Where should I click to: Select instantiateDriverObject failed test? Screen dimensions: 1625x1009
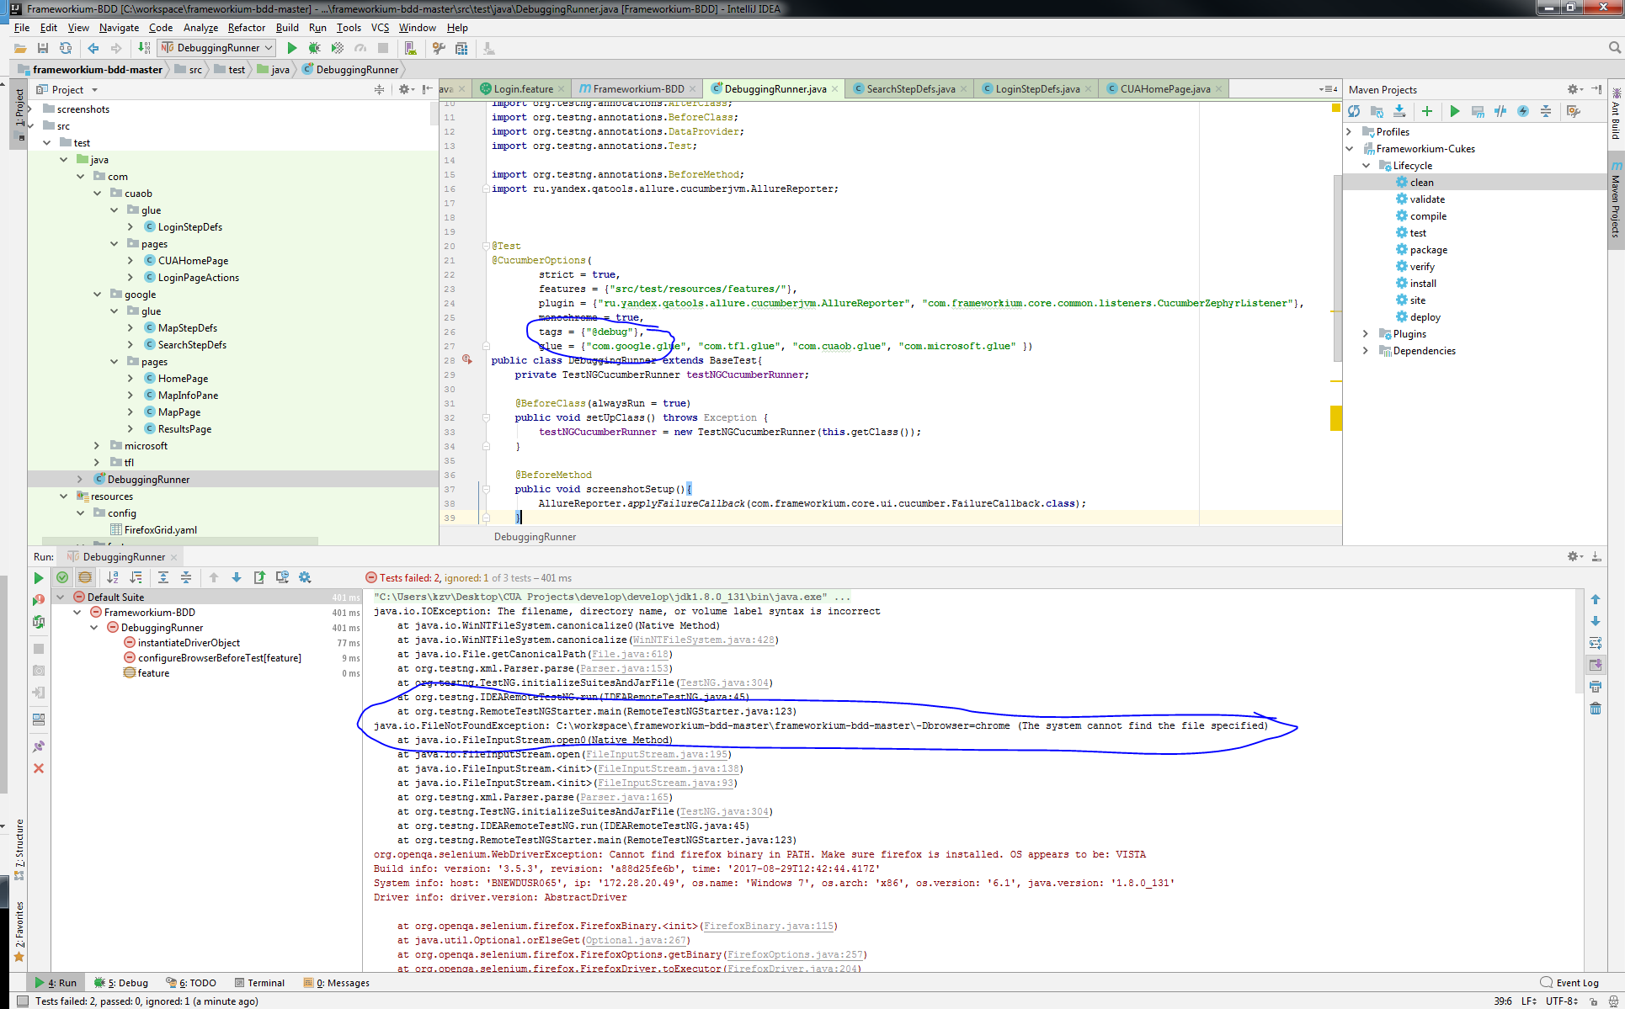[x=189, y=643]
